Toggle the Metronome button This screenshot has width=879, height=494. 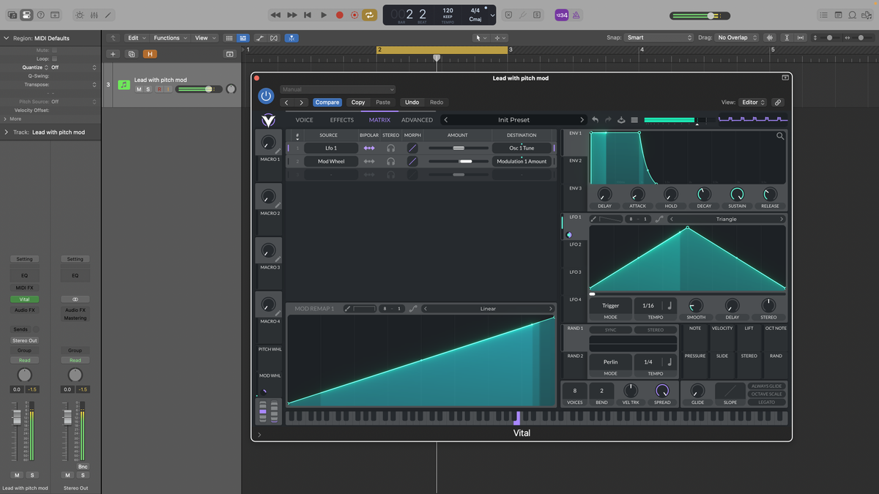pos(576,15)
